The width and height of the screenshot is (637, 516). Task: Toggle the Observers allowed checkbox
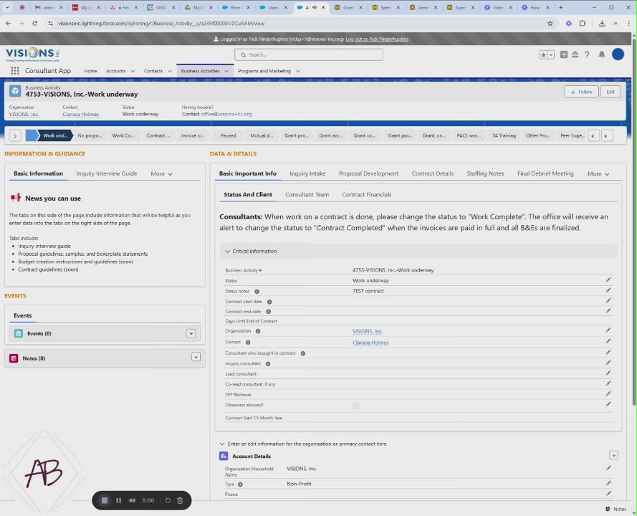[x=356, y=406]
